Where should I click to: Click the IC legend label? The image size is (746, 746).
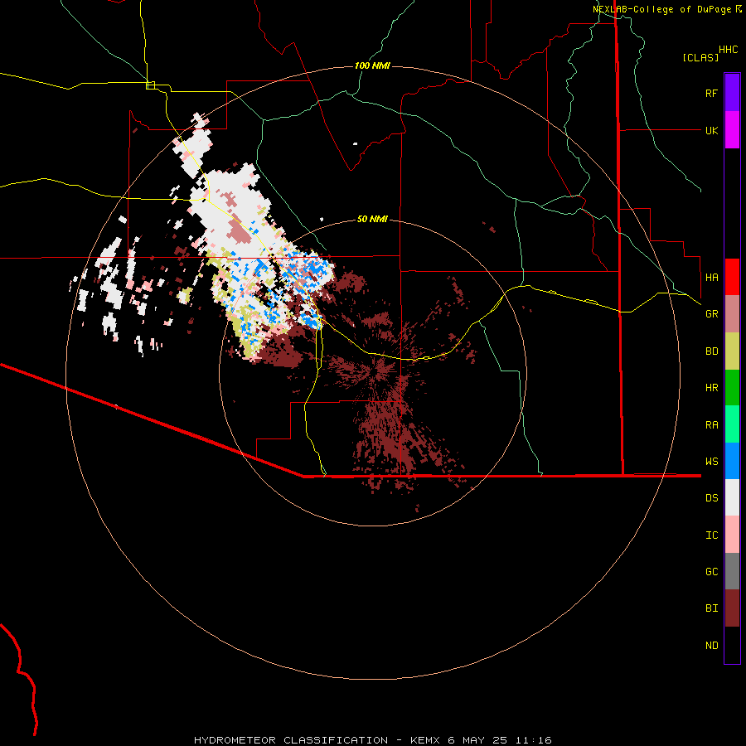point(711,535)
